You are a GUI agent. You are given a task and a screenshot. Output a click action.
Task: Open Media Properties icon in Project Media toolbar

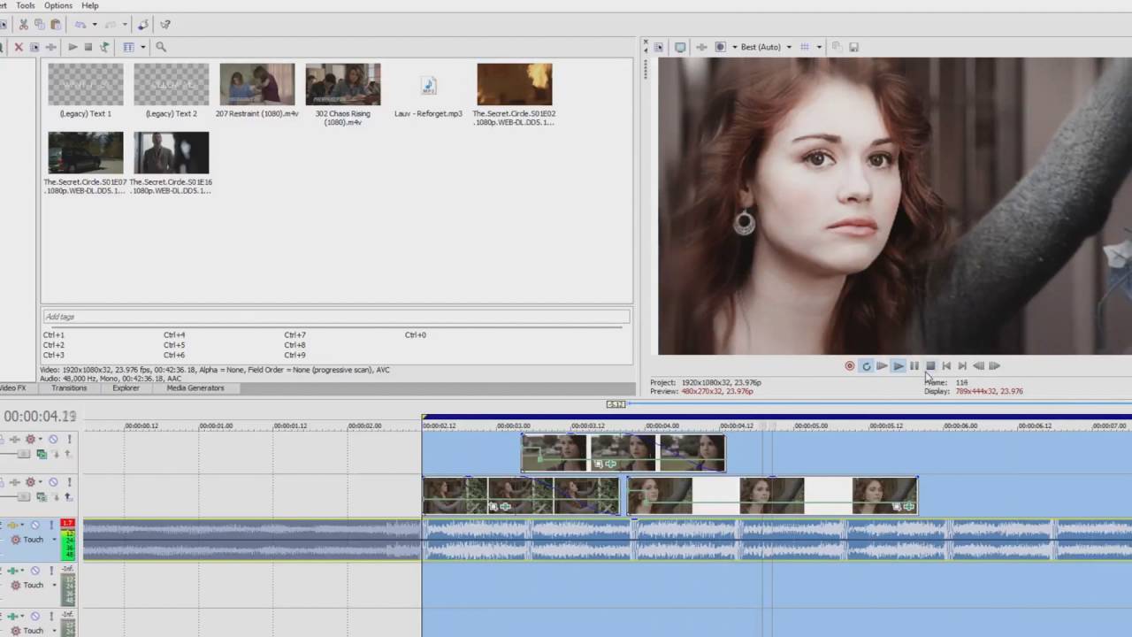tap(34, 47)
